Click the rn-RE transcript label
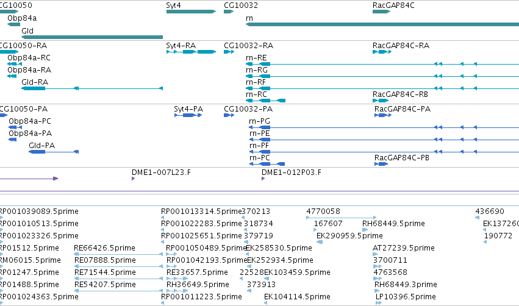 pyautogui.click(x=256, y=58)
